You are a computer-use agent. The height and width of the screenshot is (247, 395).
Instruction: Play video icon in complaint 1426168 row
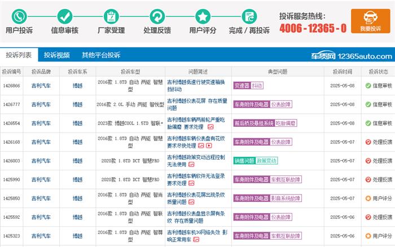pos(209,145)
